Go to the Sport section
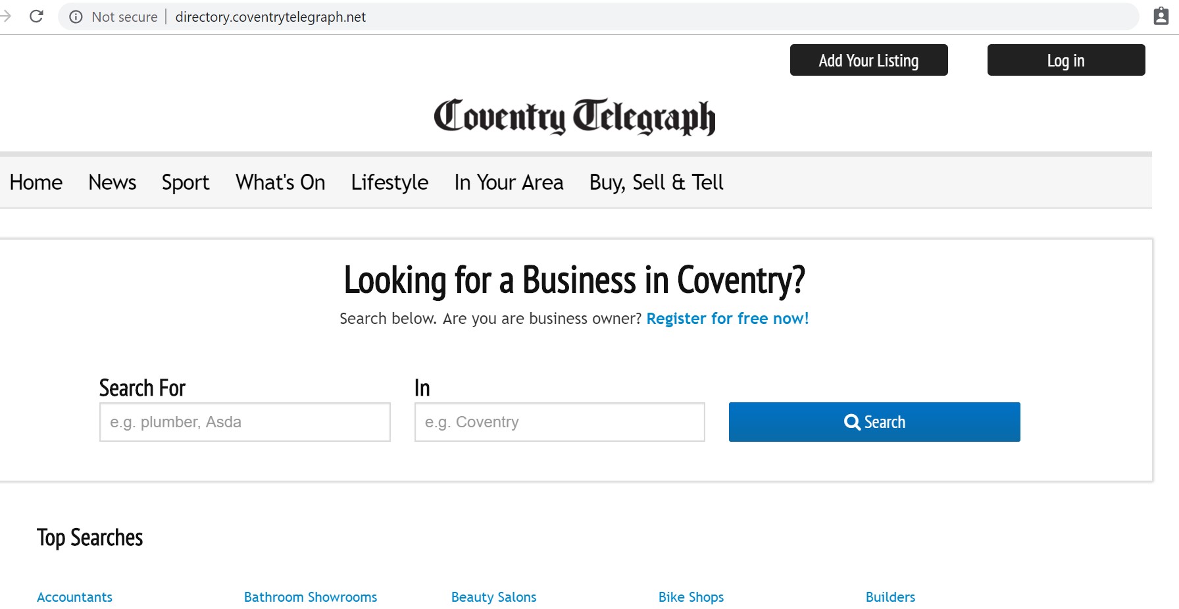This screenshot has width=1179, height=609. 186,182
